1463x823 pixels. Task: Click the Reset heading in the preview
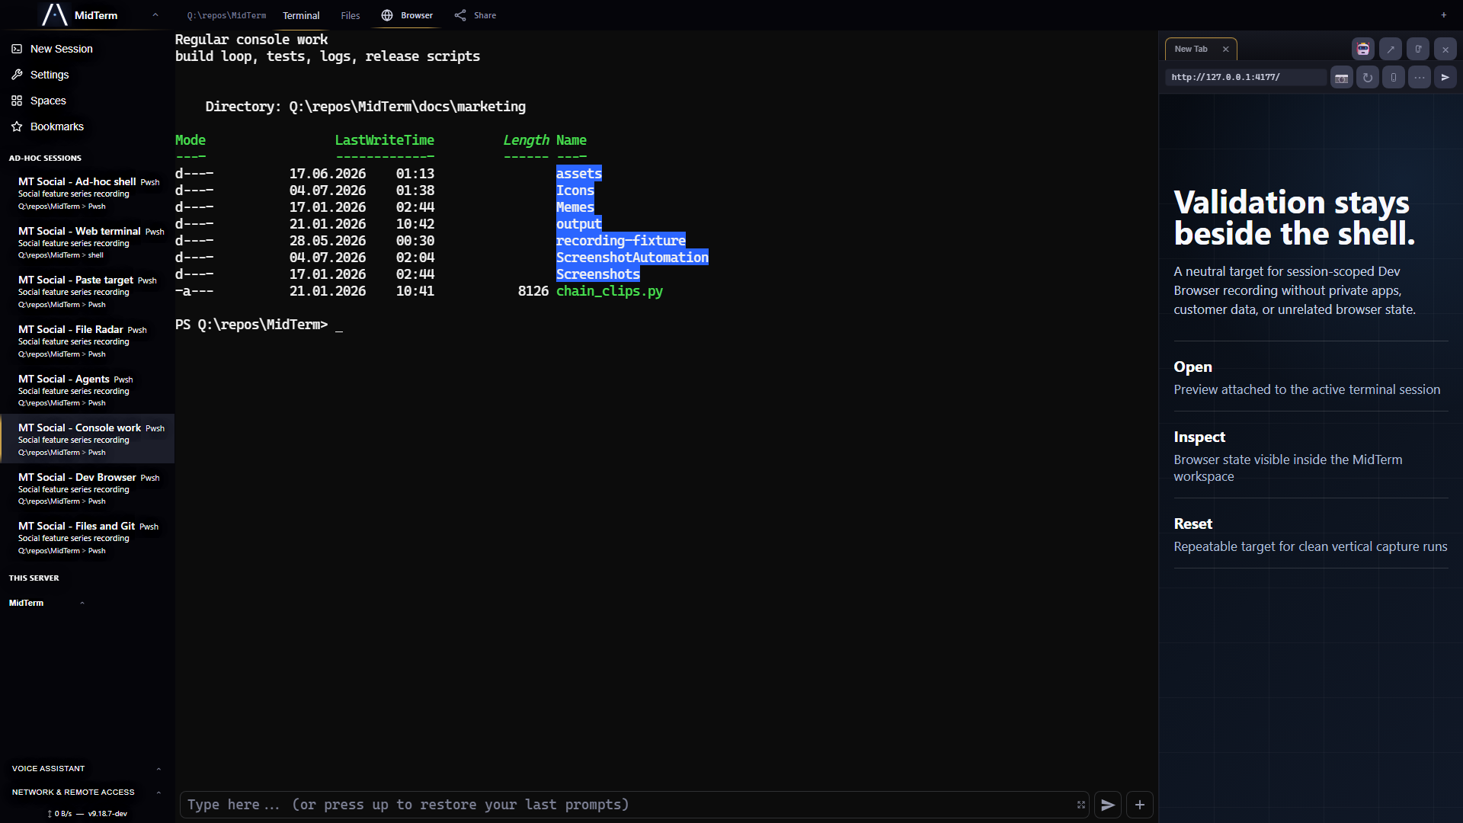tap(1192, 524)
